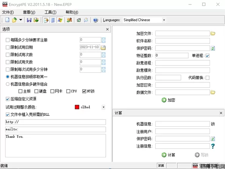
Task: Open the 查看(V) menu
Action: pos(29,12)
